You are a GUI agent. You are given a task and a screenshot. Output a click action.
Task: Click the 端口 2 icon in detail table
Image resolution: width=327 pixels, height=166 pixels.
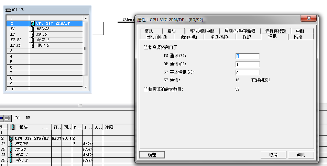[x=11, y=160]
